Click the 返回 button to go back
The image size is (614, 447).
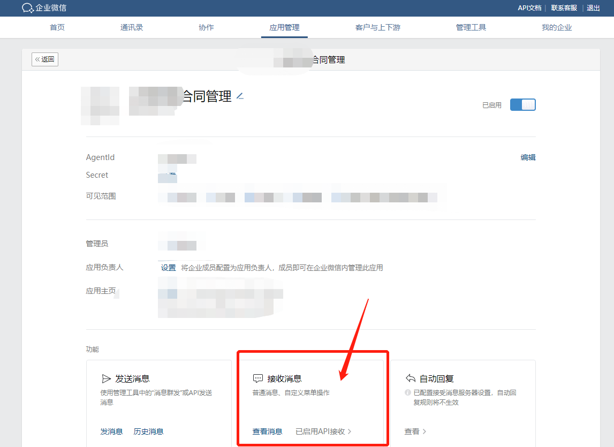coord(44,59)
